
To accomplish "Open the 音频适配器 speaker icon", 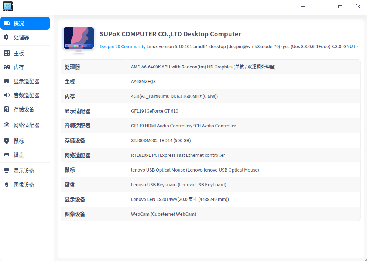I will click(7, 95).
